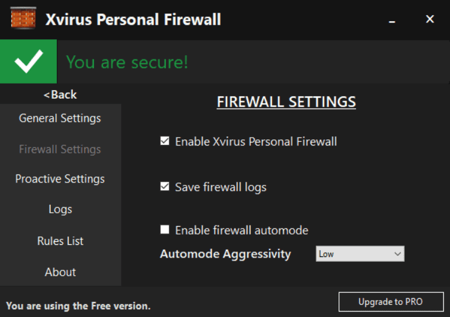Image resolution: width=450 pixels, height=317 pixels.
Task: Toggle the Save firewall logs checkbox
Action: point(165,187)
